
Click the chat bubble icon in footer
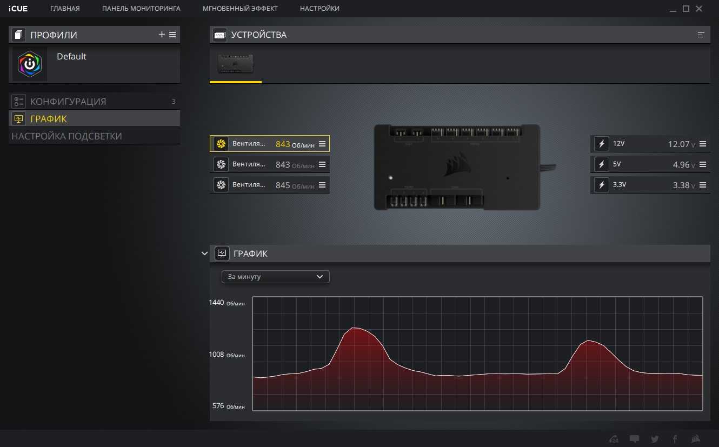click(x=634, y=439)
